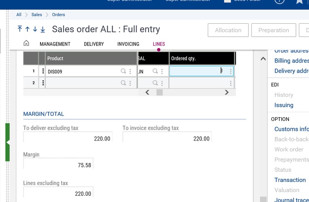Switch to the Delivery tab
The image size is (309, 202).
click(94, 44)
